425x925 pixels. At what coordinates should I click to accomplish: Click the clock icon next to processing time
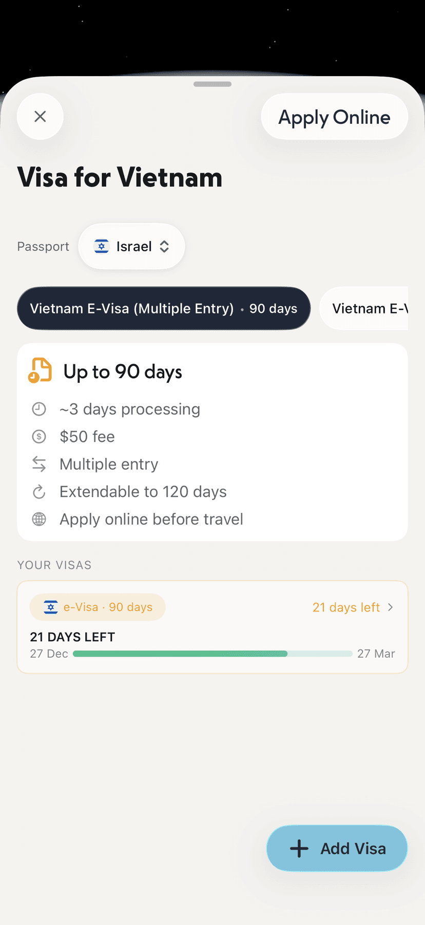(x=39, y=409)
